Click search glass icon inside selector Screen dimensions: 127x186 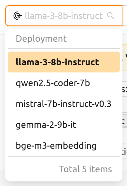pos(111,16)
